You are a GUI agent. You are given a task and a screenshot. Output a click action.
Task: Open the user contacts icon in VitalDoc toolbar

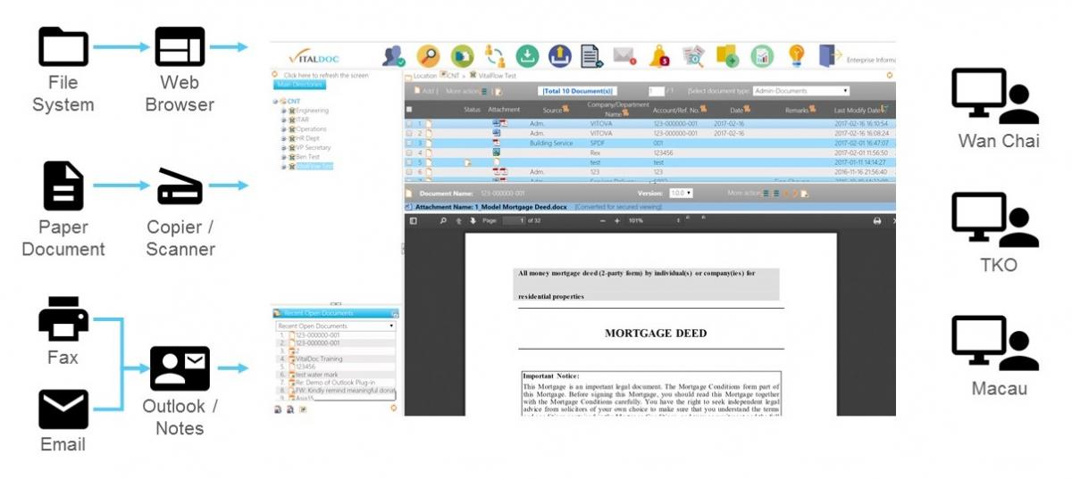[x=394, y=55]
